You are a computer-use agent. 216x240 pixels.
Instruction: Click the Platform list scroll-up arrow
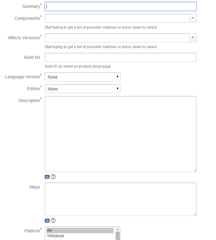[x=118, y=229]
